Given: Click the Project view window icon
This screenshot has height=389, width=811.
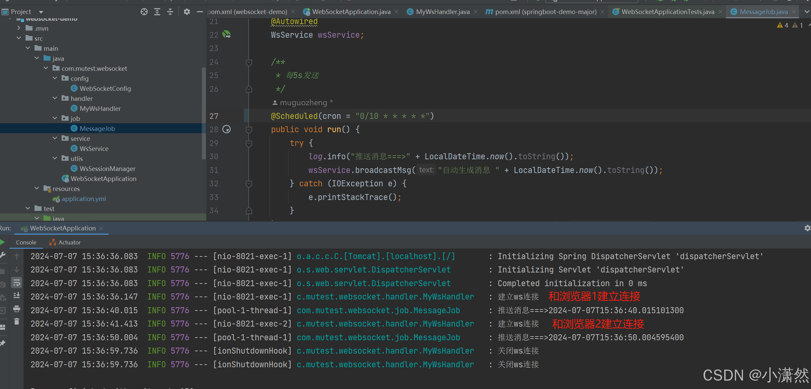Looking at the screenshot, I should pyautogui.click(x=5, y=12).
